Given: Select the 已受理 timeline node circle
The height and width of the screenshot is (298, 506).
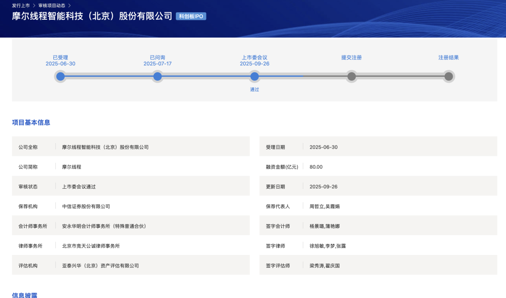Looking at the screenshot, I should 60,76.
